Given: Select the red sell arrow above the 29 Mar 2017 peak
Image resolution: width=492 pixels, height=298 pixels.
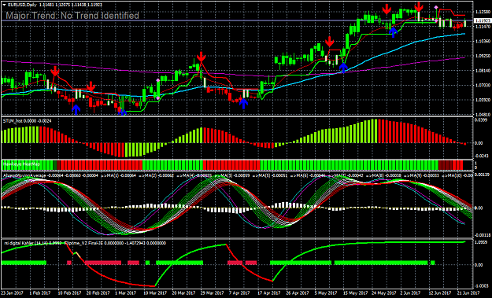Looking at the screenshot, I should click(x=202, y=57).
